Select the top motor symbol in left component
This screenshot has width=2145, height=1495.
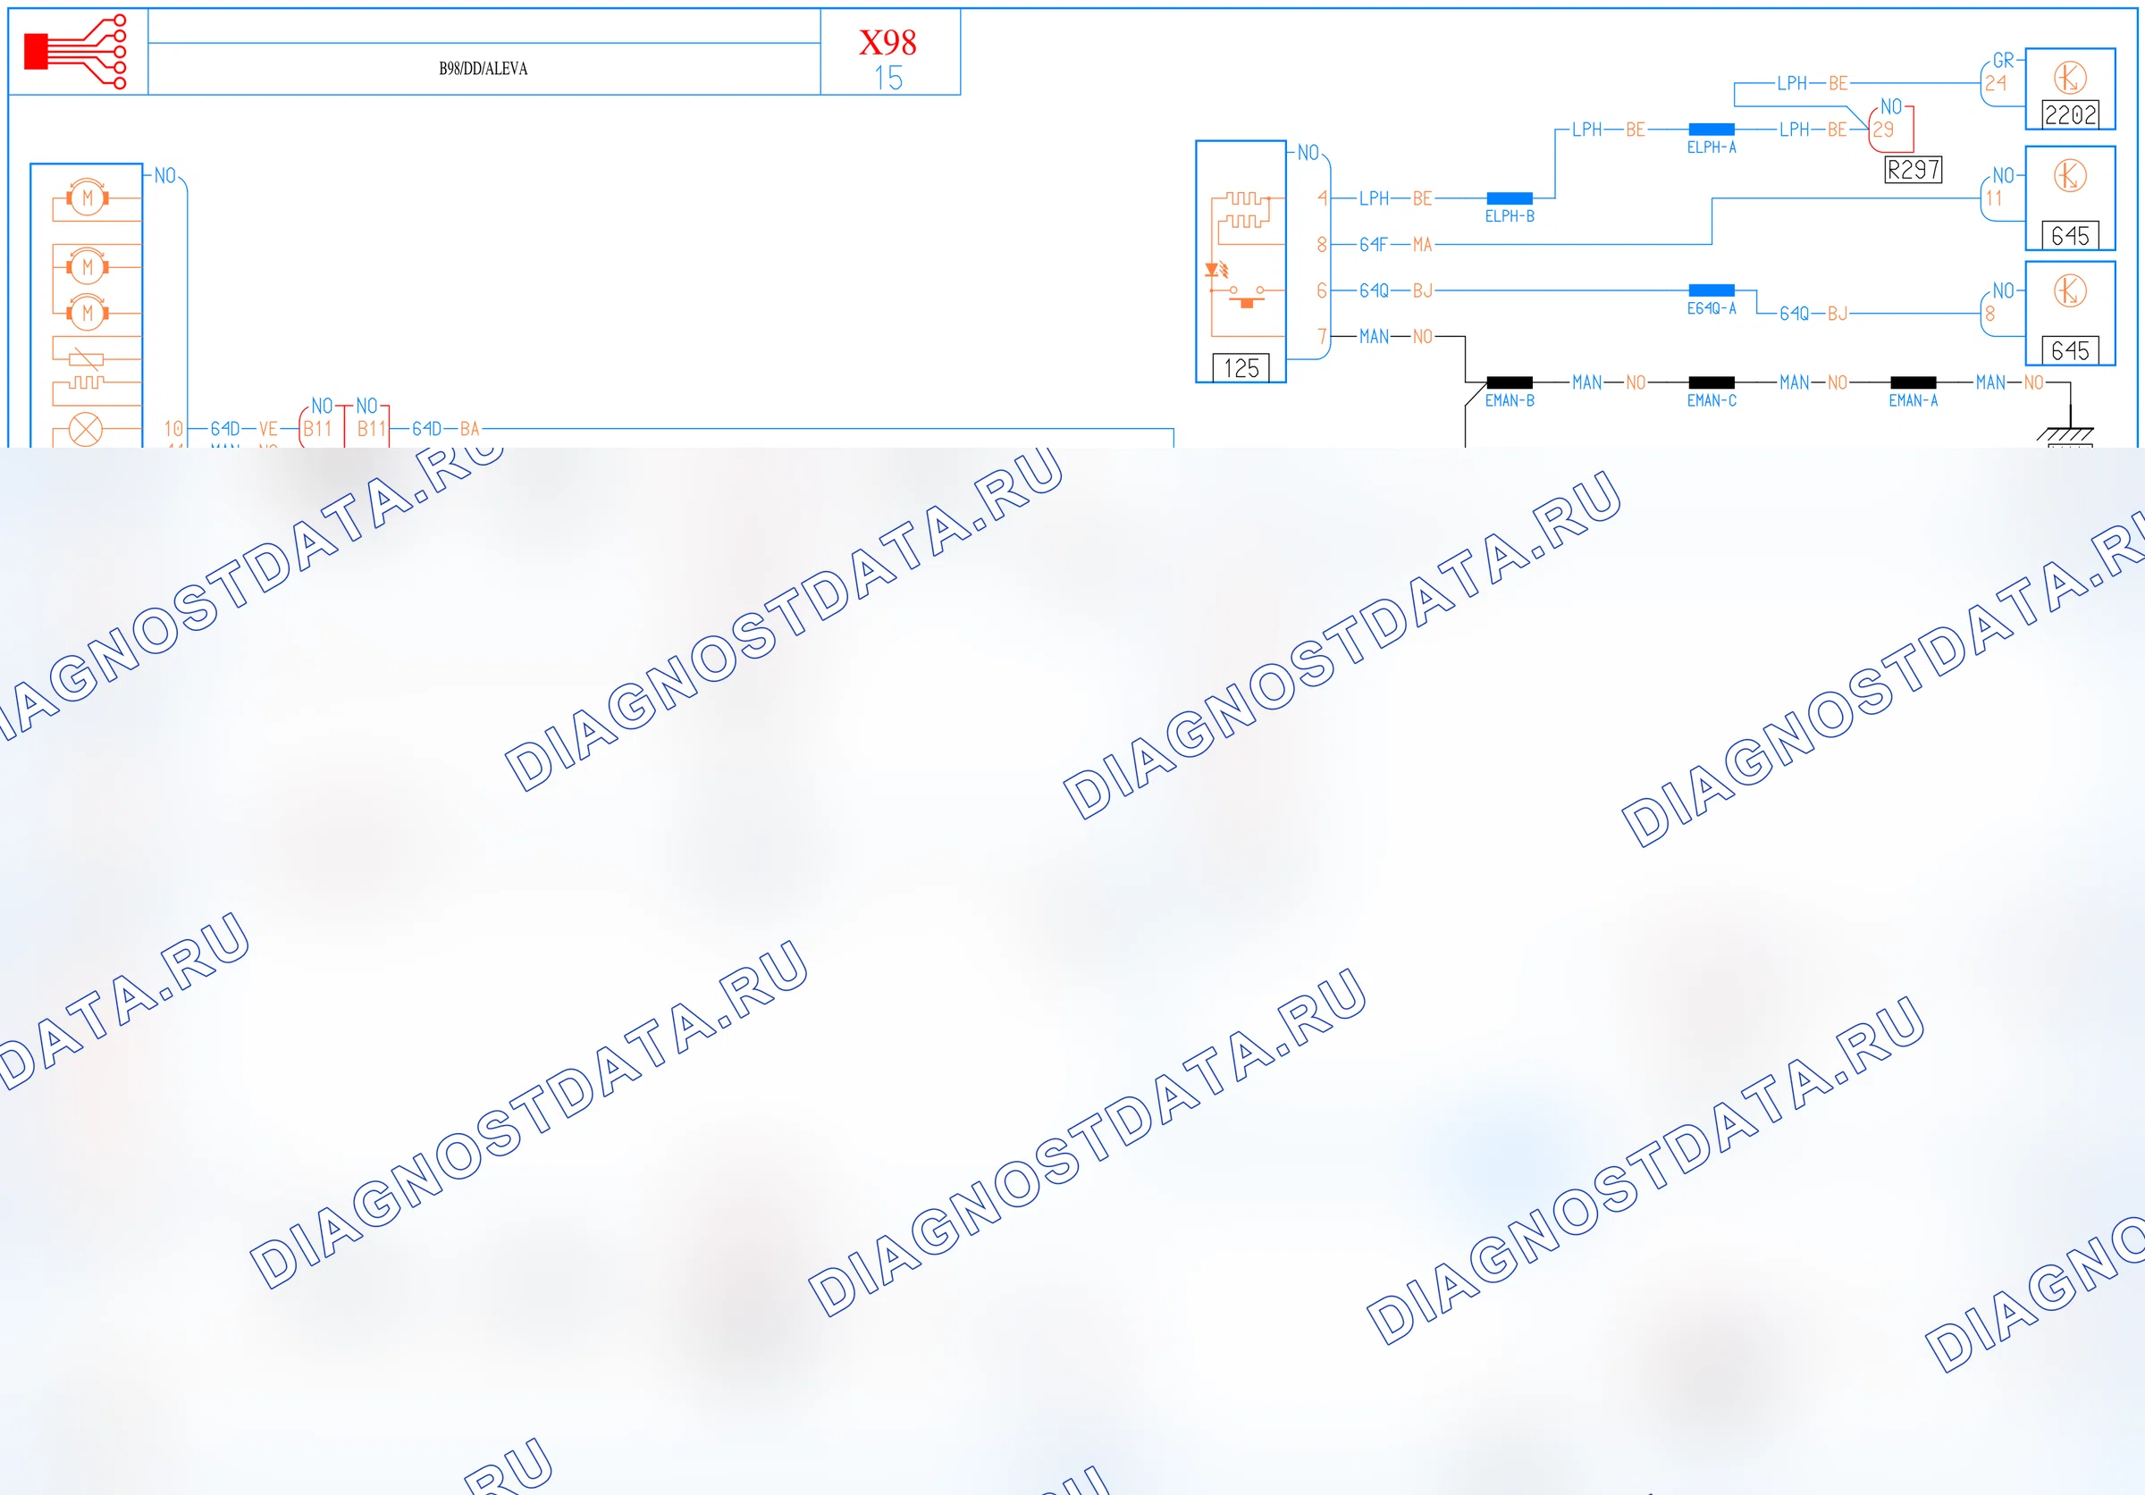tap(87, 197)
